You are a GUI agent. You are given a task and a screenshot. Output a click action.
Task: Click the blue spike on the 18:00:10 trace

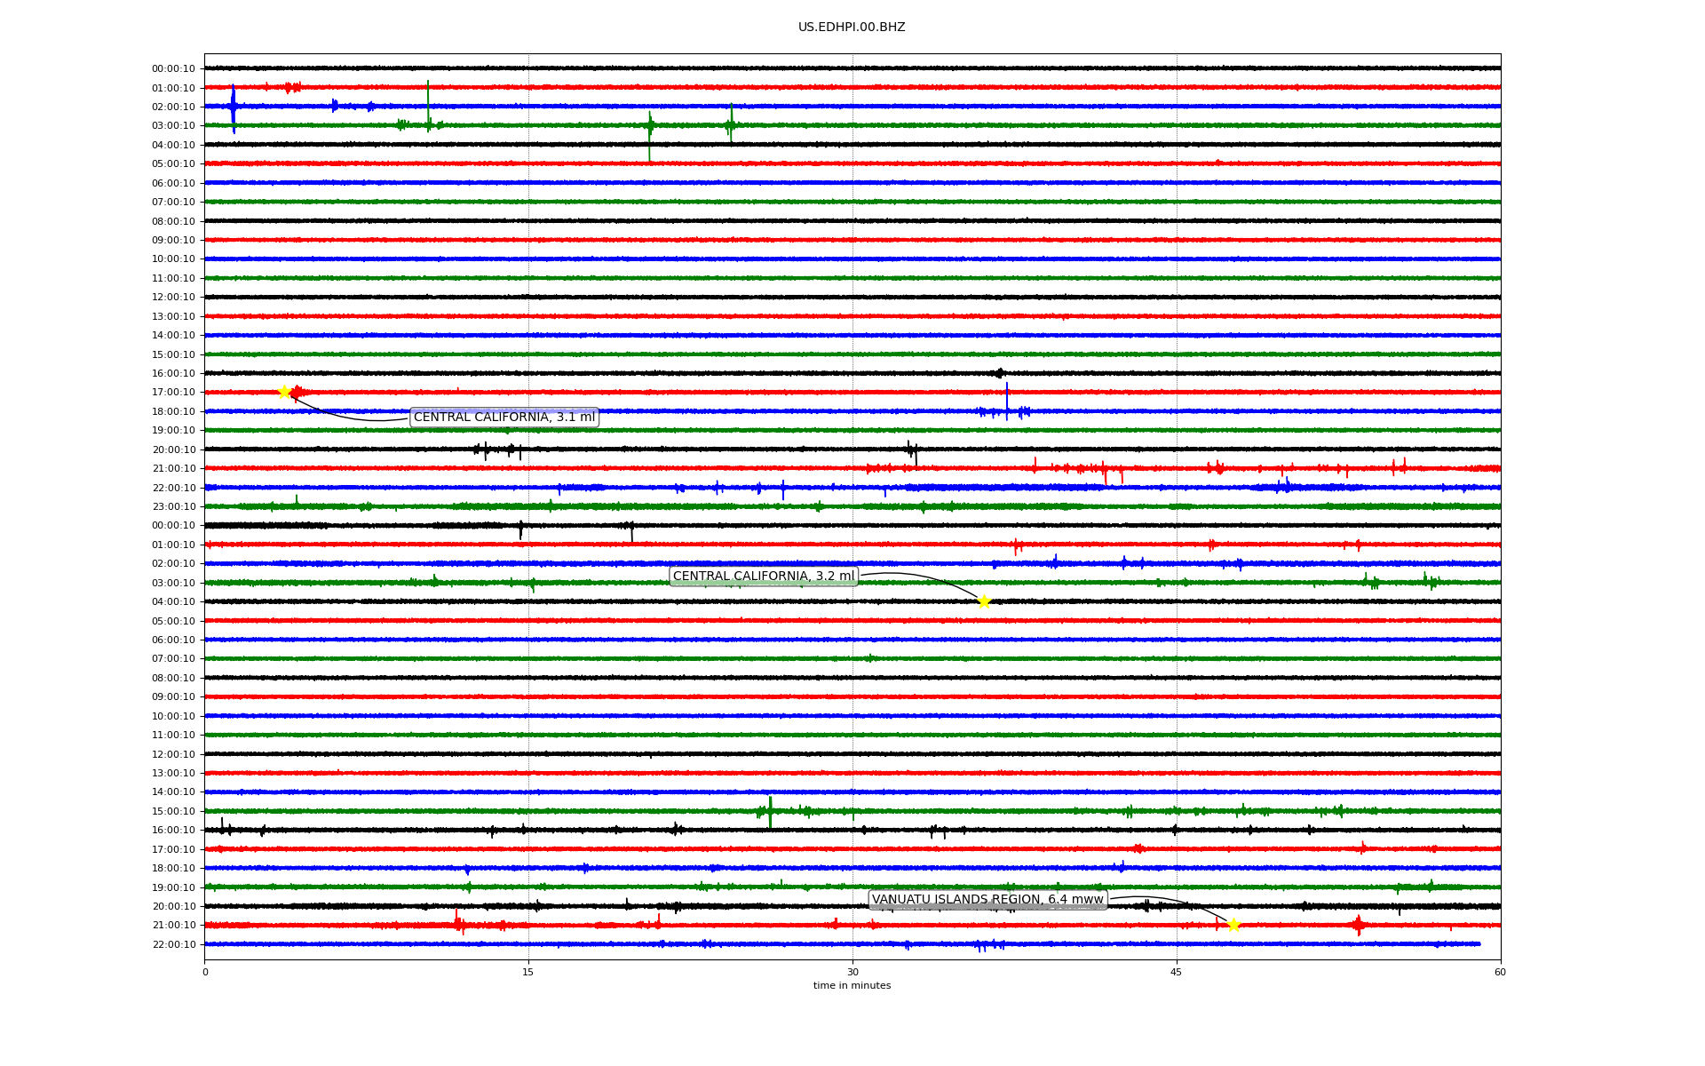tap(1007, 402)
